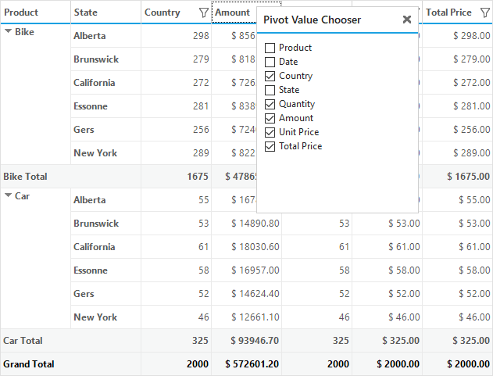493x376 pixels.
Task: Select the Grand Total row label
Action: (29, 364)
